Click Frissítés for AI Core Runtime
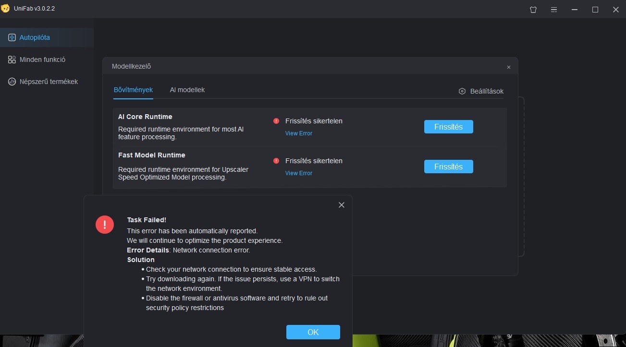Viewport: 626px width, 347px height. 449,127
